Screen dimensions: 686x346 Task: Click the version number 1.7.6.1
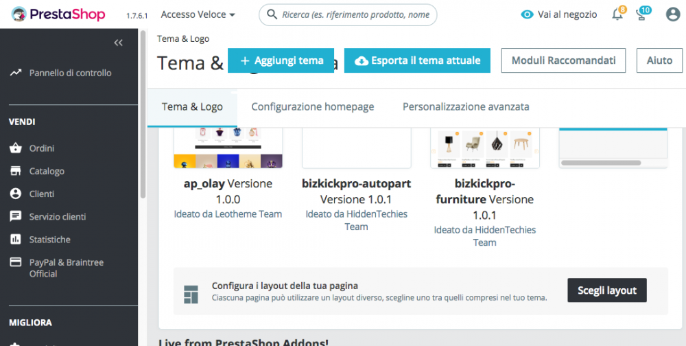[x=137, y=16]
